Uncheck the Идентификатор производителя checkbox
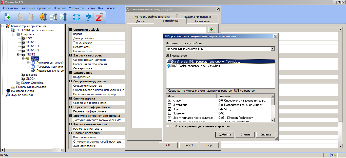346x158 pixels. [170, 118]
